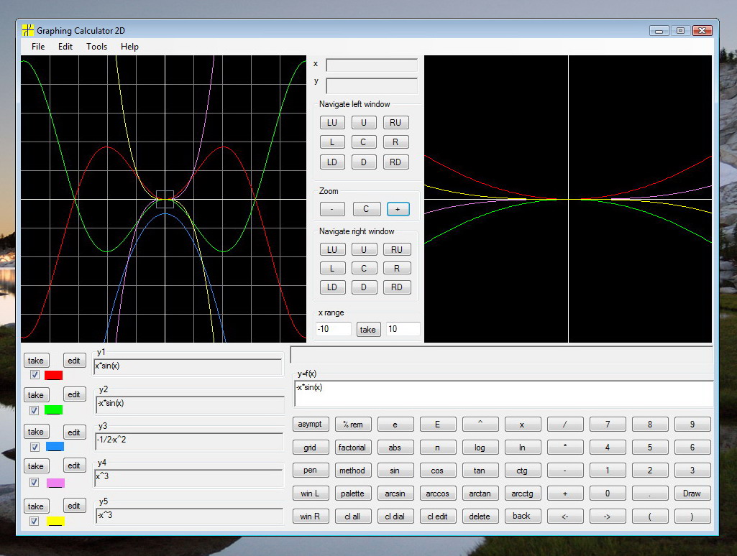The image size is (737, 556).
Task: Open the Edit menu
Action: click(65, 47)
